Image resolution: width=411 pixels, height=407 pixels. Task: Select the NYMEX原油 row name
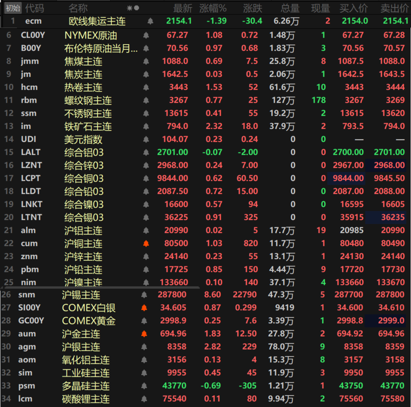click(x=91, y=35)
